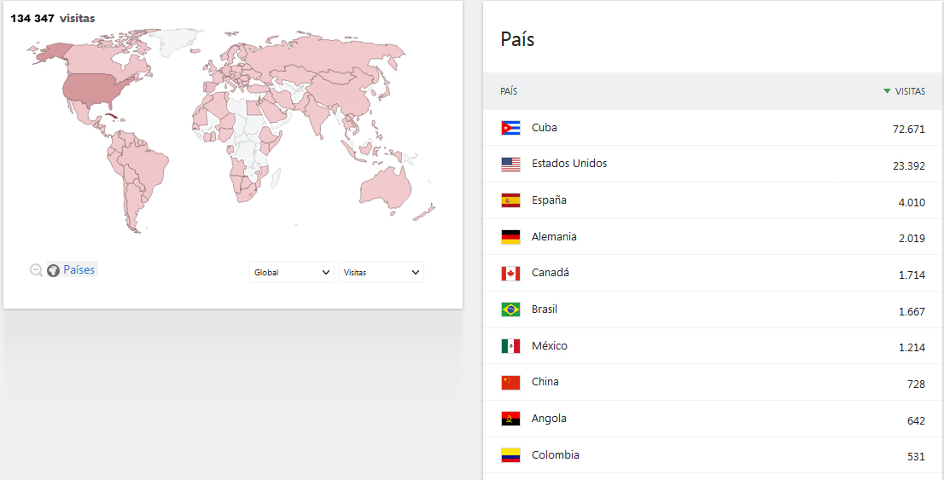The height and width of the screenshot is (480, 944).
Task: Sort by the VISITAS column header
Action: pyautogui.click(x=904, y=91)
